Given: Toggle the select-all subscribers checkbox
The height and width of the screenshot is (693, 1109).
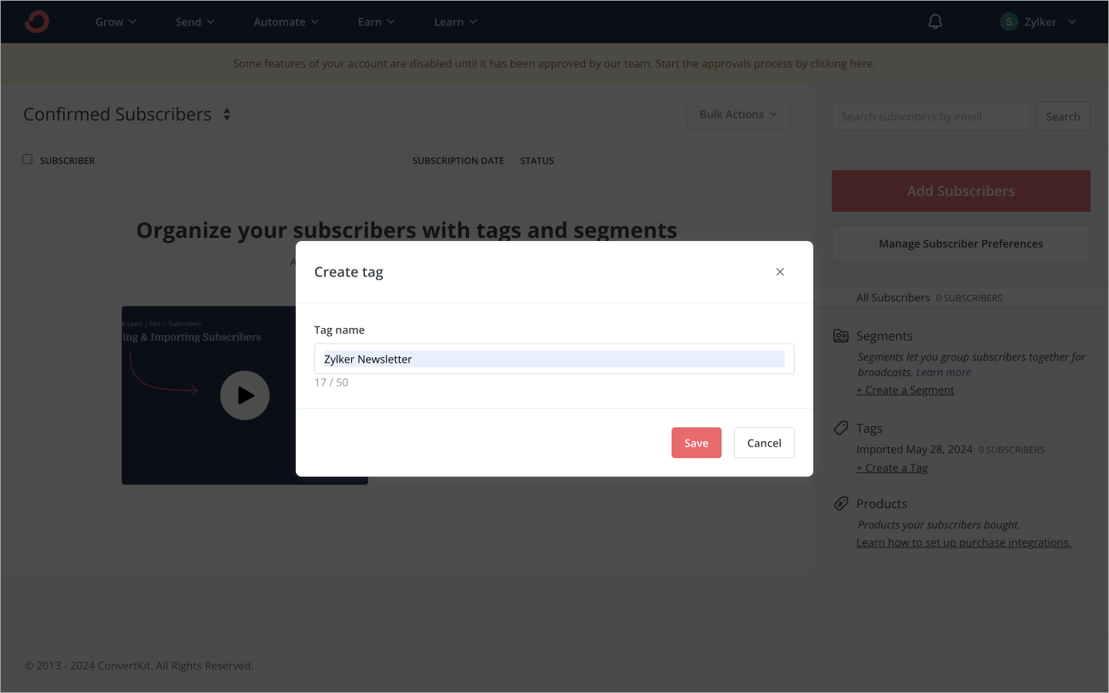Looking at the screenshot, I should pyautogui.click(x=28, y=159).
